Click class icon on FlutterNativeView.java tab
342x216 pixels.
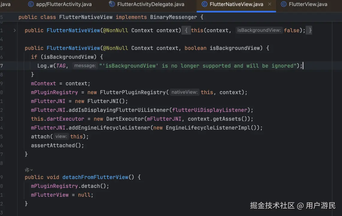click(204, 4)
